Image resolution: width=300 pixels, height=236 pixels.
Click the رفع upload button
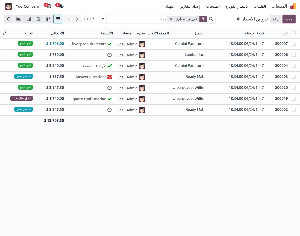coord(275,19)
